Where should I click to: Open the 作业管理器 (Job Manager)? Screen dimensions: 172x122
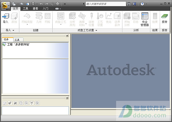click(145, 19)
